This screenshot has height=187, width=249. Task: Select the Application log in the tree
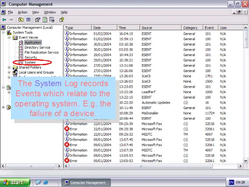(33, 42)
